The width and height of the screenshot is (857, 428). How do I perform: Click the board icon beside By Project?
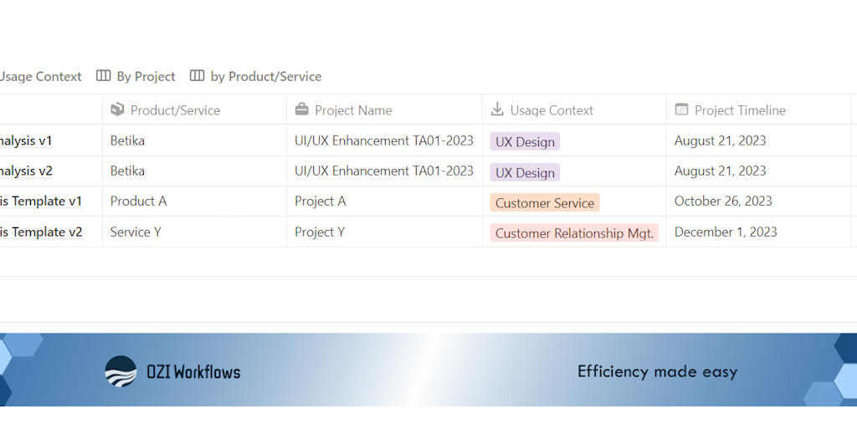tap(103, 76)
